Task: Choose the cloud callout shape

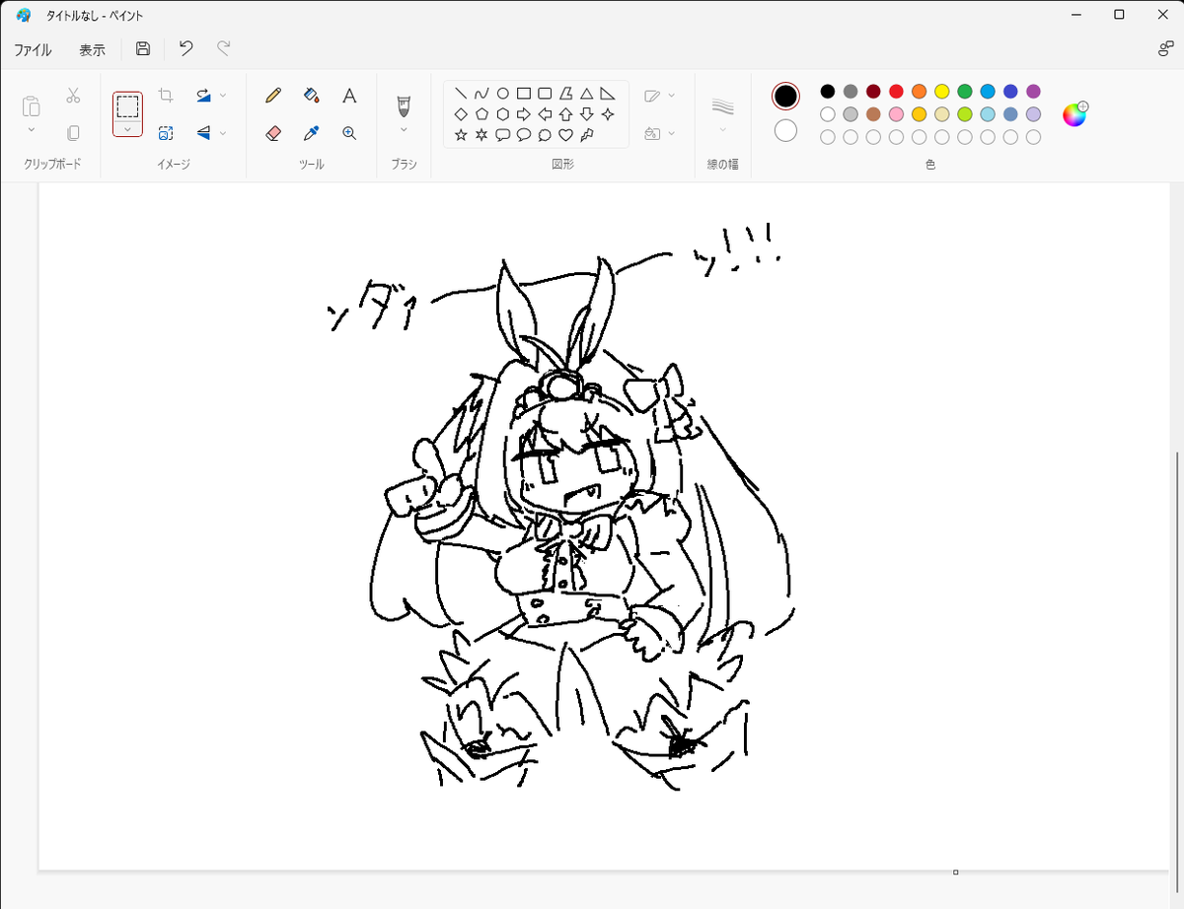Action: (x=545, y=134)
